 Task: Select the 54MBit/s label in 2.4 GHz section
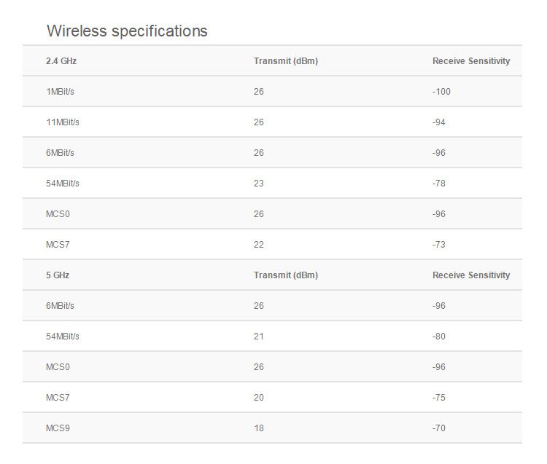pyautogui.click(x=62, y=184)
